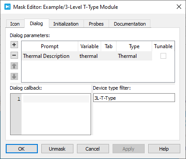Viewport: 186px width, 159px height.
Task: Switch to the Icon tab
Action: click(15, 24)
